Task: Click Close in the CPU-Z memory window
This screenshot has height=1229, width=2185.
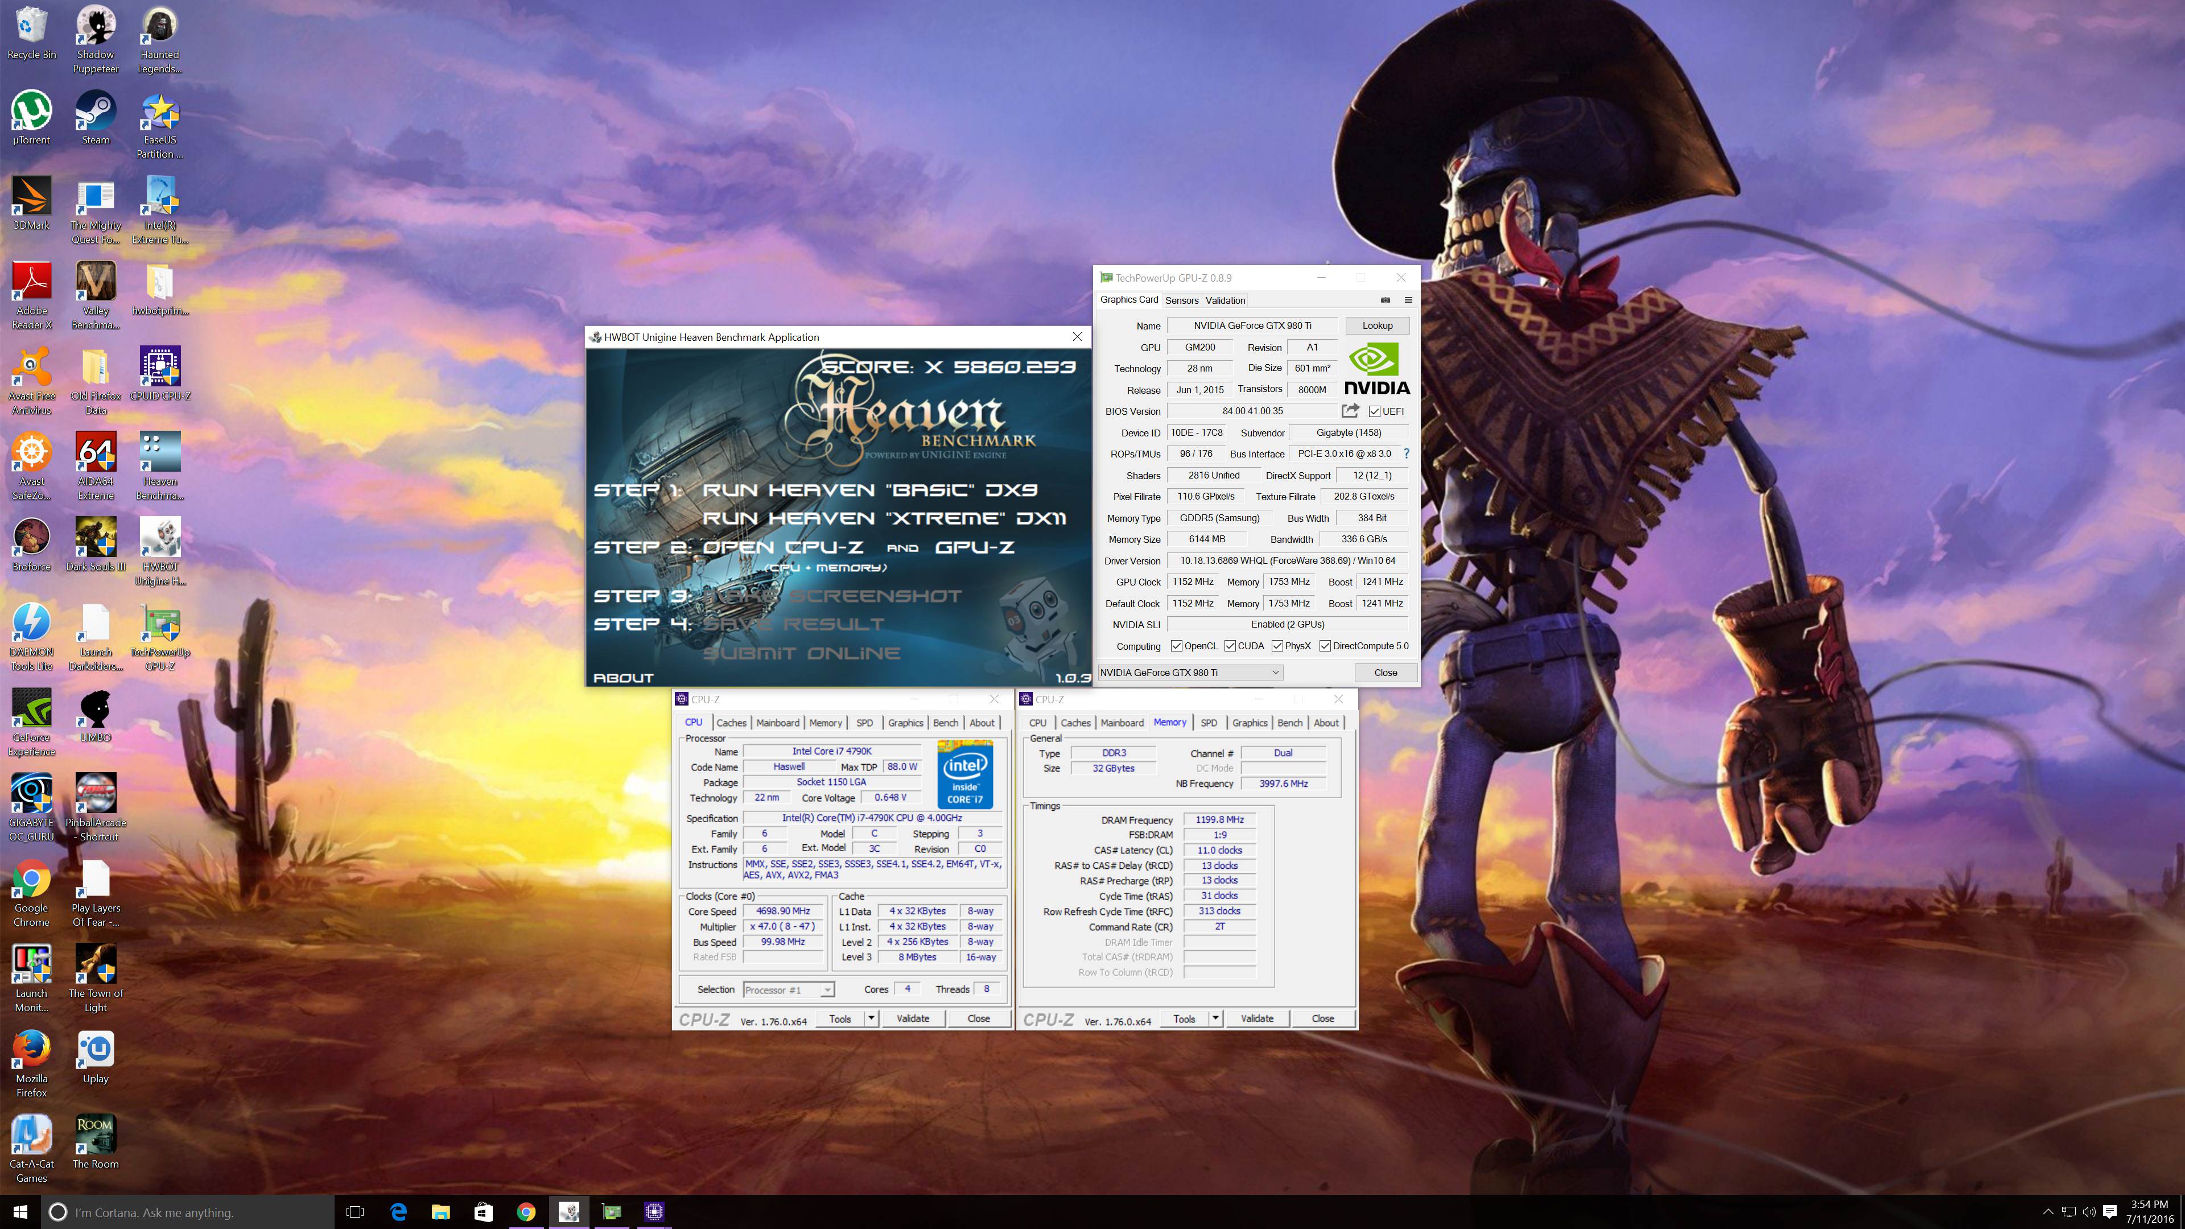Action: coord(1322,1018)
